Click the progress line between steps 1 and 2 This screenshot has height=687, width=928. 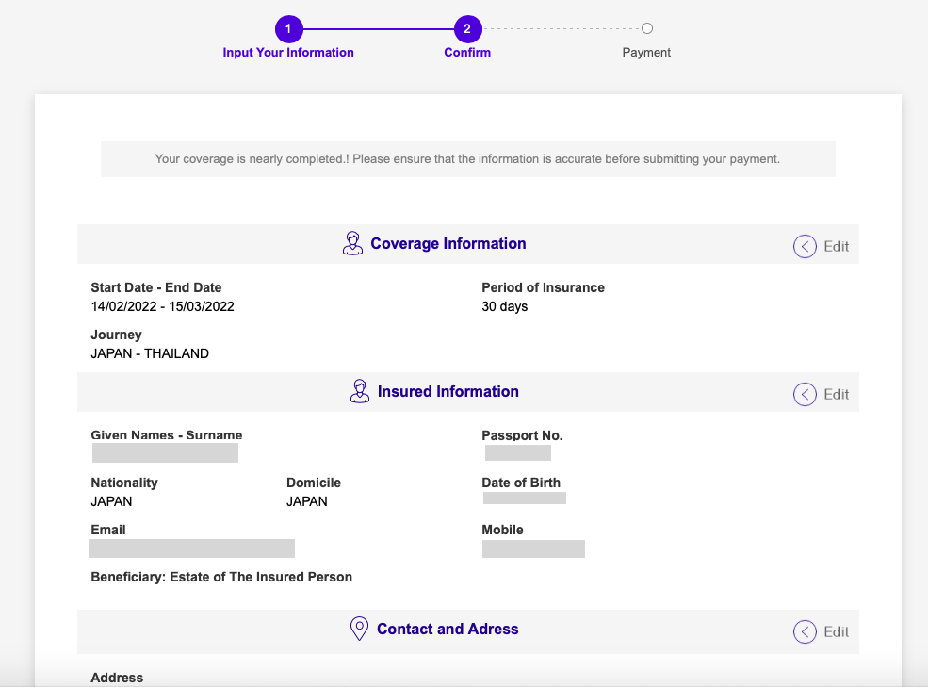coord(379,28)
